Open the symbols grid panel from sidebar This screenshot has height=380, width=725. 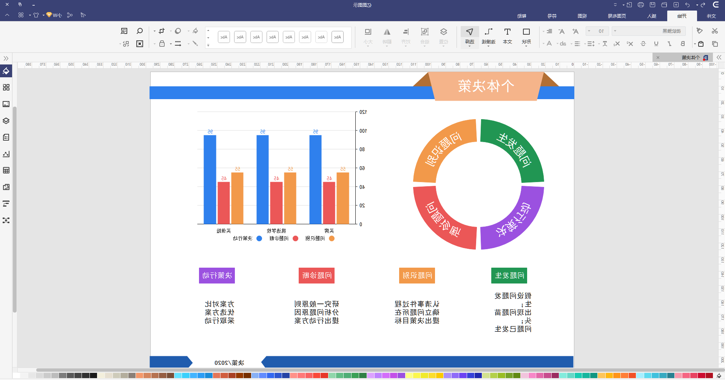[6, 87]
